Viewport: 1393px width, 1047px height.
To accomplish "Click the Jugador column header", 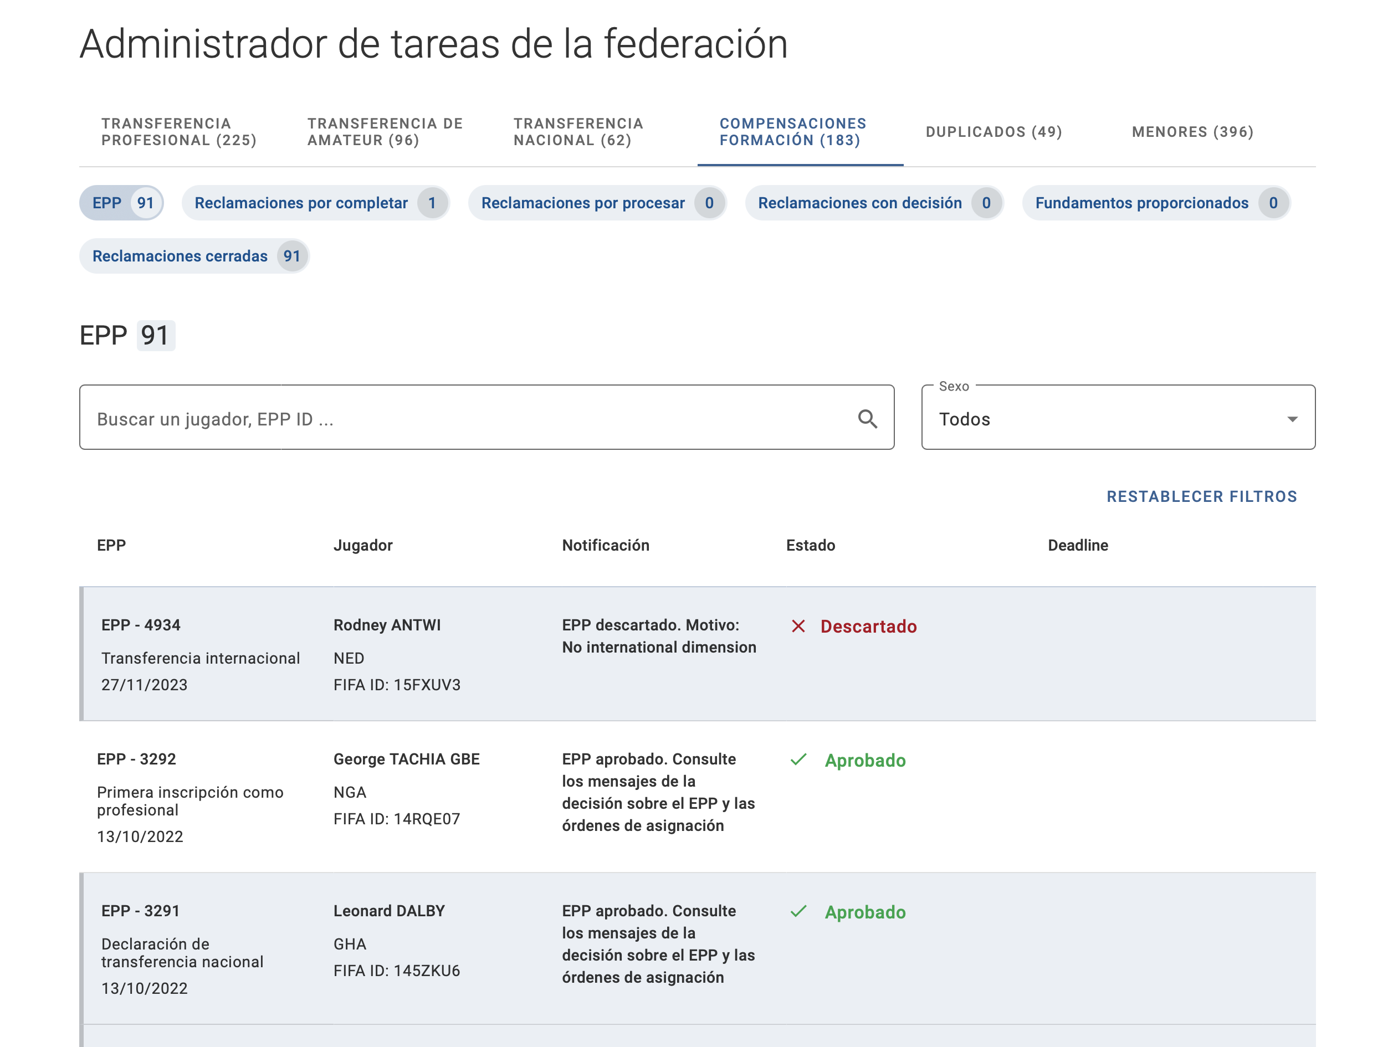I will 363,545.
